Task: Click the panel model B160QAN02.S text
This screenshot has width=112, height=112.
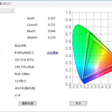Action: pos(24,53)
